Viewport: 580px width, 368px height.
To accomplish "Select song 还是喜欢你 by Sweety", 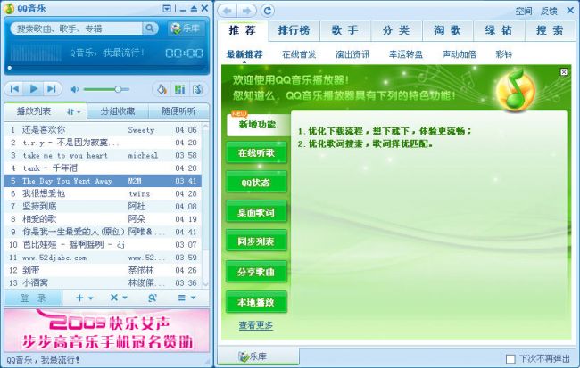I will (x=104, y=130).
